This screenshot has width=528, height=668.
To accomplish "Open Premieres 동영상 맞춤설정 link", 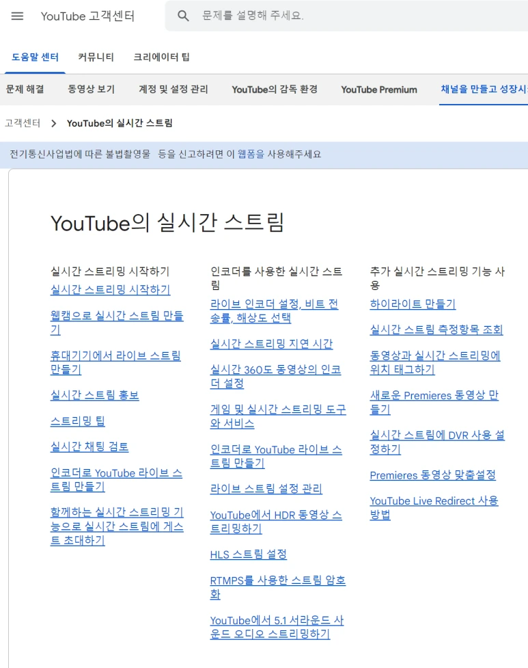I will (x=432, y=475).
